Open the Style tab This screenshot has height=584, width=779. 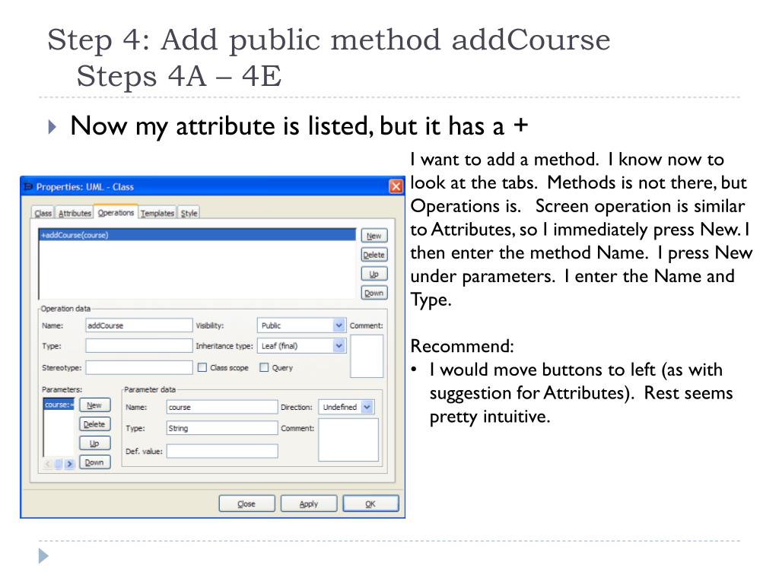pyautogui.click(x=189, y=213)
